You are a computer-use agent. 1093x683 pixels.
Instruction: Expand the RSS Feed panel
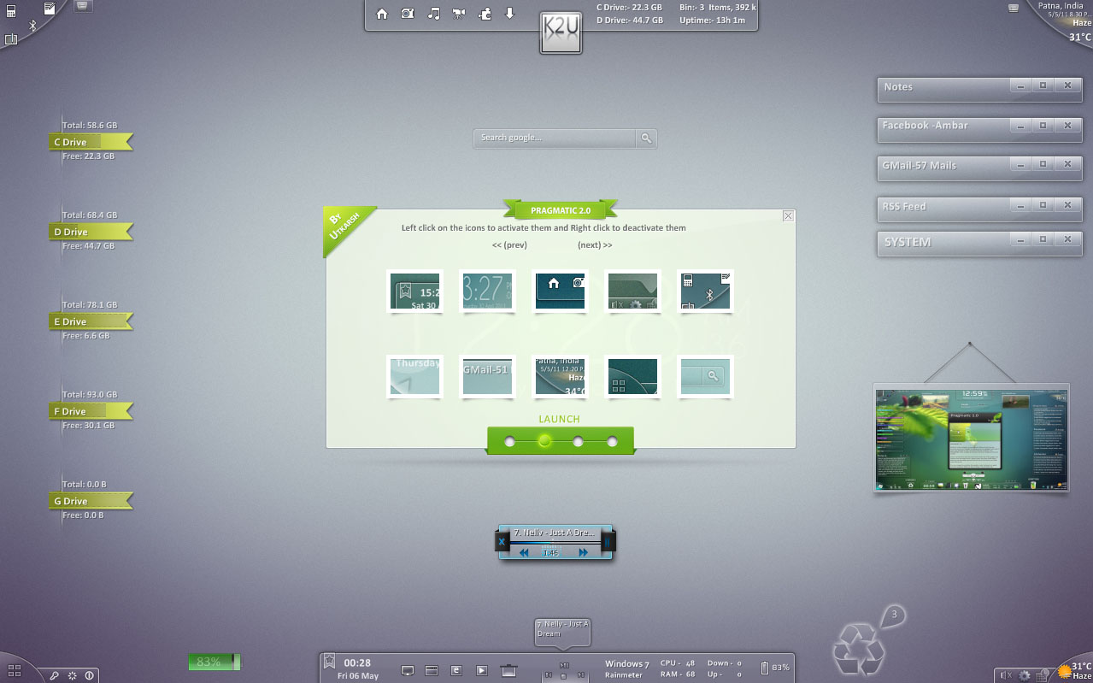click(1042, 206)
